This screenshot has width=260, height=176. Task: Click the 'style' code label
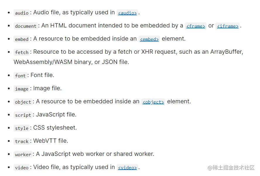(x=22, y=128)
